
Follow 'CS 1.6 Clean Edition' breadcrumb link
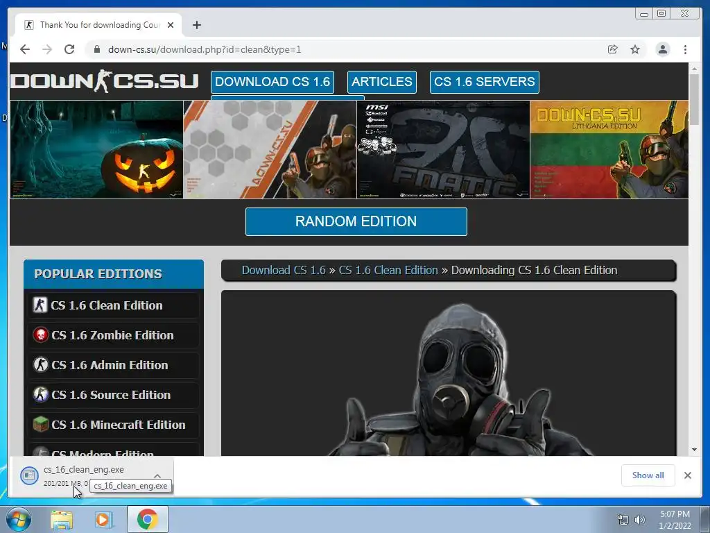point(388,270)
